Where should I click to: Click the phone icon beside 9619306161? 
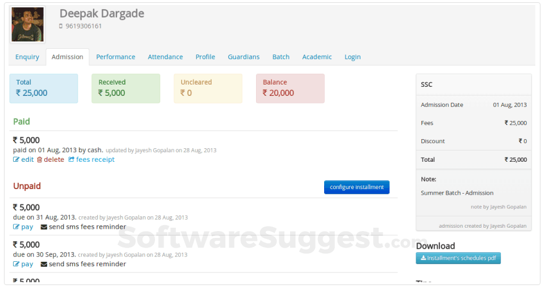click(x=61, y=26)
